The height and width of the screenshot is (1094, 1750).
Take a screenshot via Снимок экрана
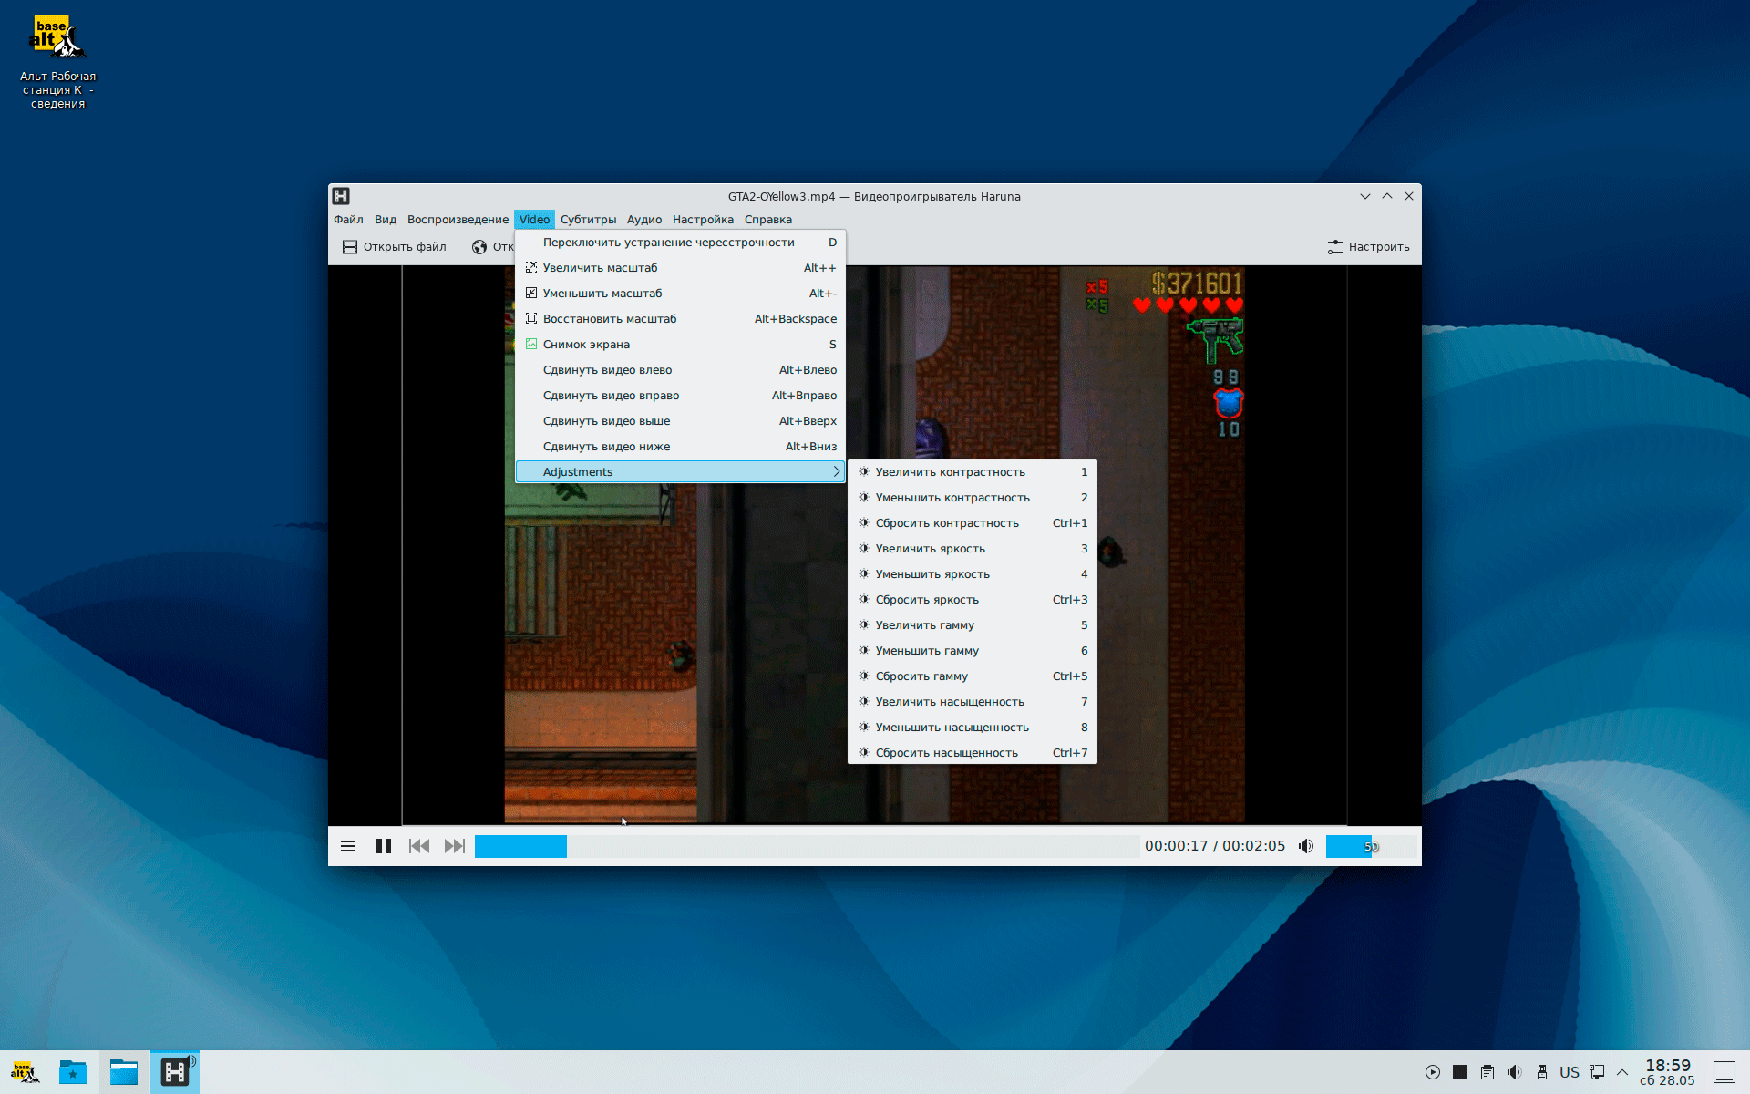point(586,345)
